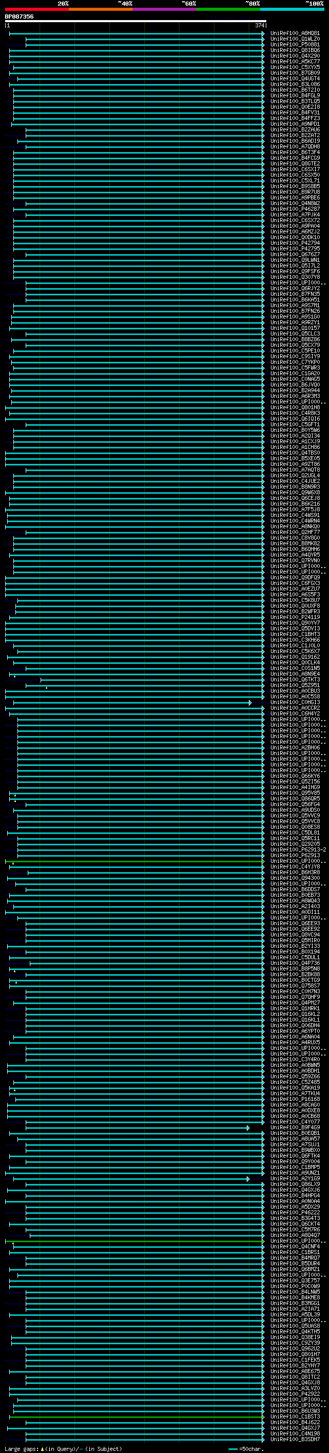Select hit label UniRef100_P16168
The width and height of the screenshot is (329, 1453).
(x=295, y=1099)
